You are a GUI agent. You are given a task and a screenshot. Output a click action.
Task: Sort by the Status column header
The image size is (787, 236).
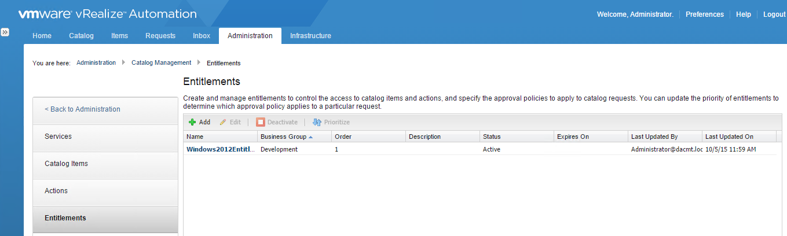(x=517, y=137)
